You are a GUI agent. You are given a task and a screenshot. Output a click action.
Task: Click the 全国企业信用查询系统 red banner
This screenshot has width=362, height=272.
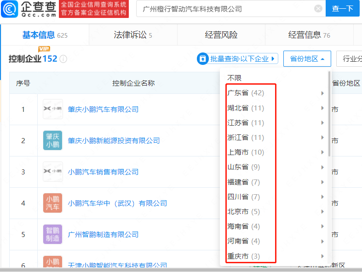click(94, 9)
